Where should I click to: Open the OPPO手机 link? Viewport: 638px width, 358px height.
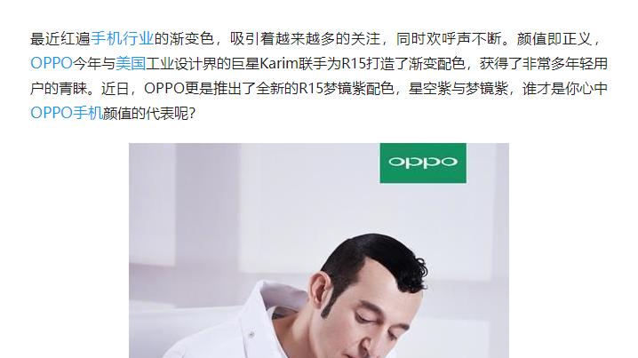[x=67, y=113]
